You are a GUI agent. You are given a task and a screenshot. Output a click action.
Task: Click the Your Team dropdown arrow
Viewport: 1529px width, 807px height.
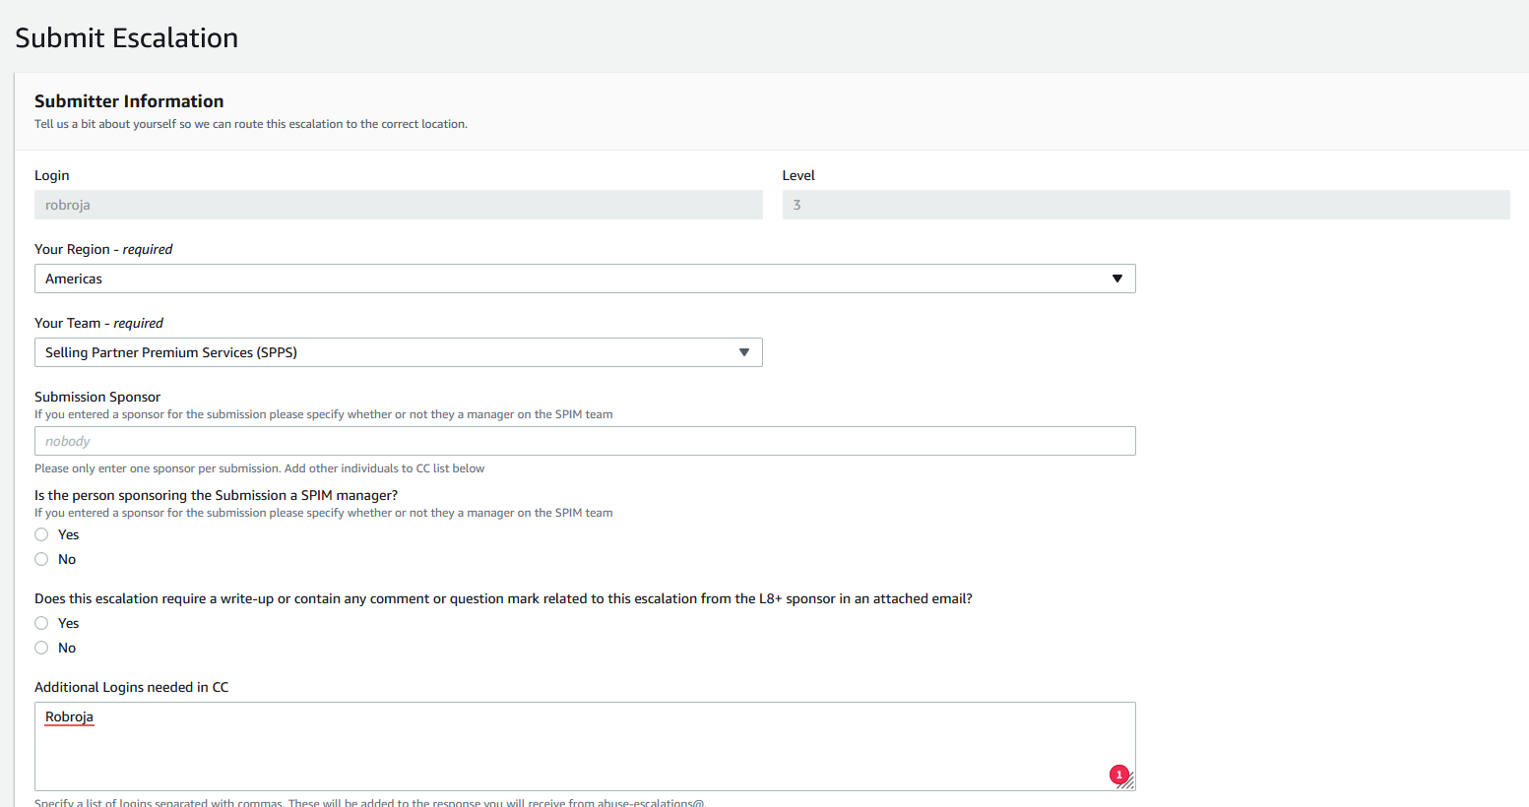744,352
